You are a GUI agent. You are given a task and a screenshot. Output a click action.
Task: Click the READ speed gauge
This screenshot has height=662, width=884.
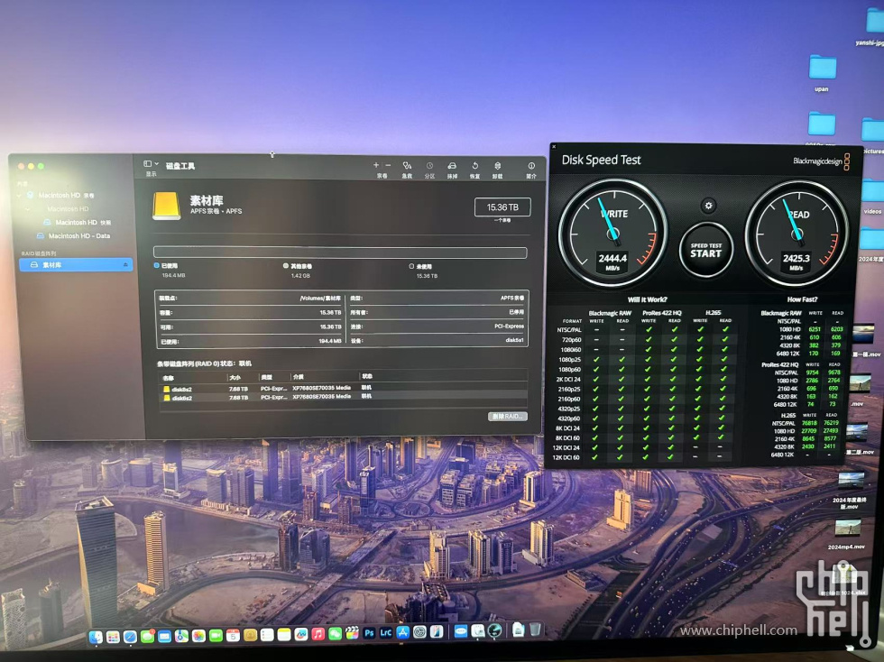coord(797,234)
